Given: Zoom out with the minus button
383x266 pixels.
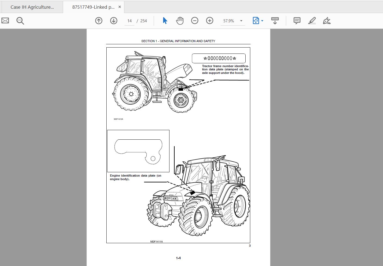Looking at the screenshot, I should click(x=195, y=21).
